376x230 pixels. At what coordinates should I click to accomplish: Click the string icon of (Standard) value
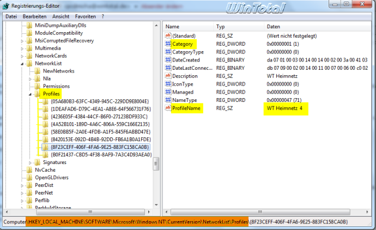coord(168,36)
